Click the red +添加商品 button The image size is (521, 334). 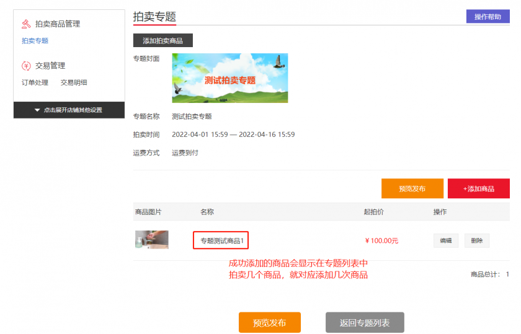point(478,188)
